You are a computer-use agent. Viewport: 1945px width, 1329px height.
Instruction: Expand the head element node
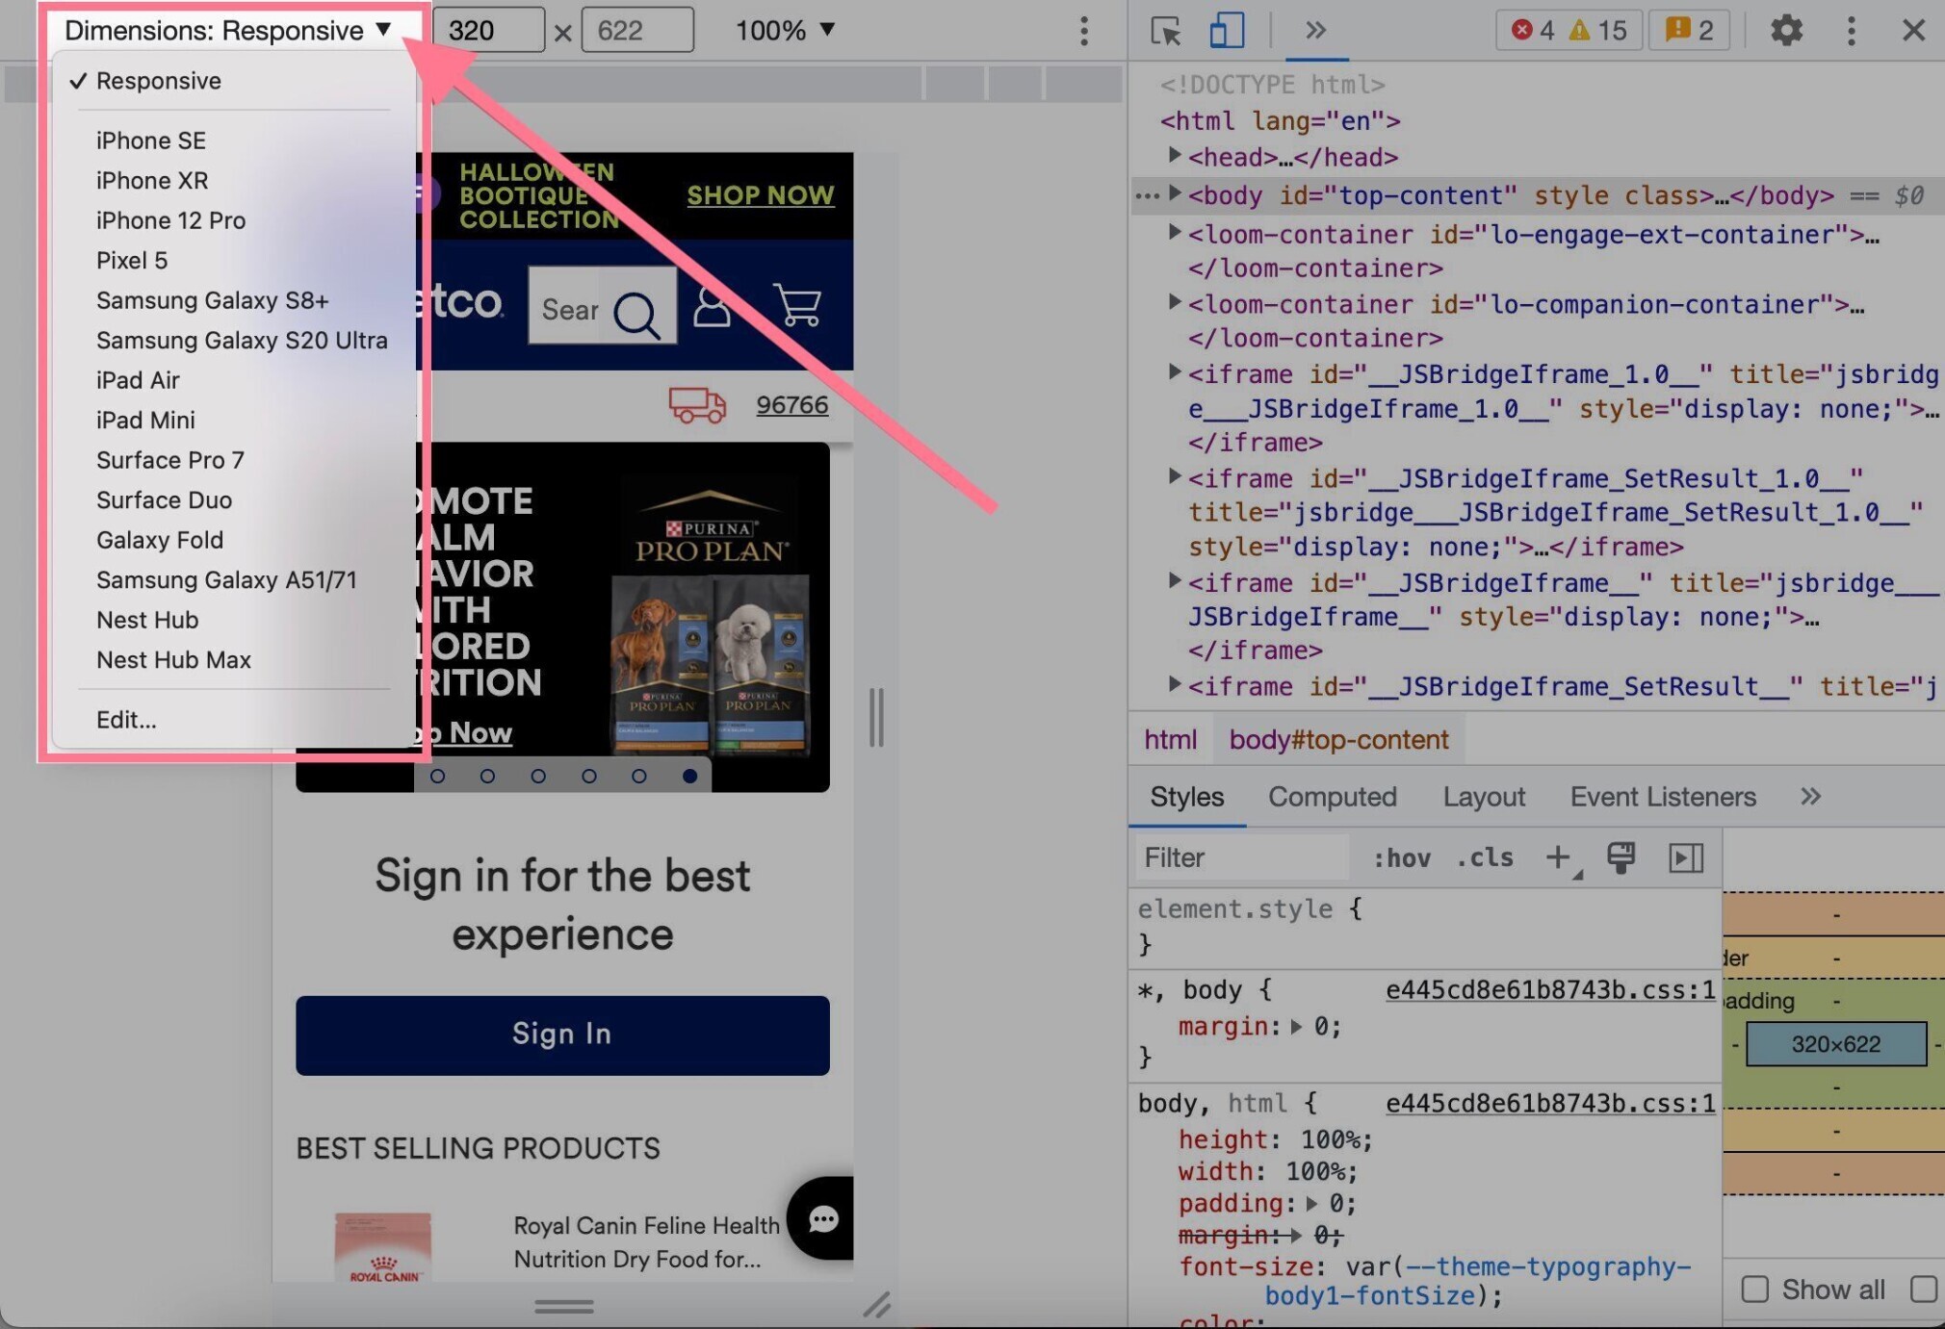click(1174, 154)
